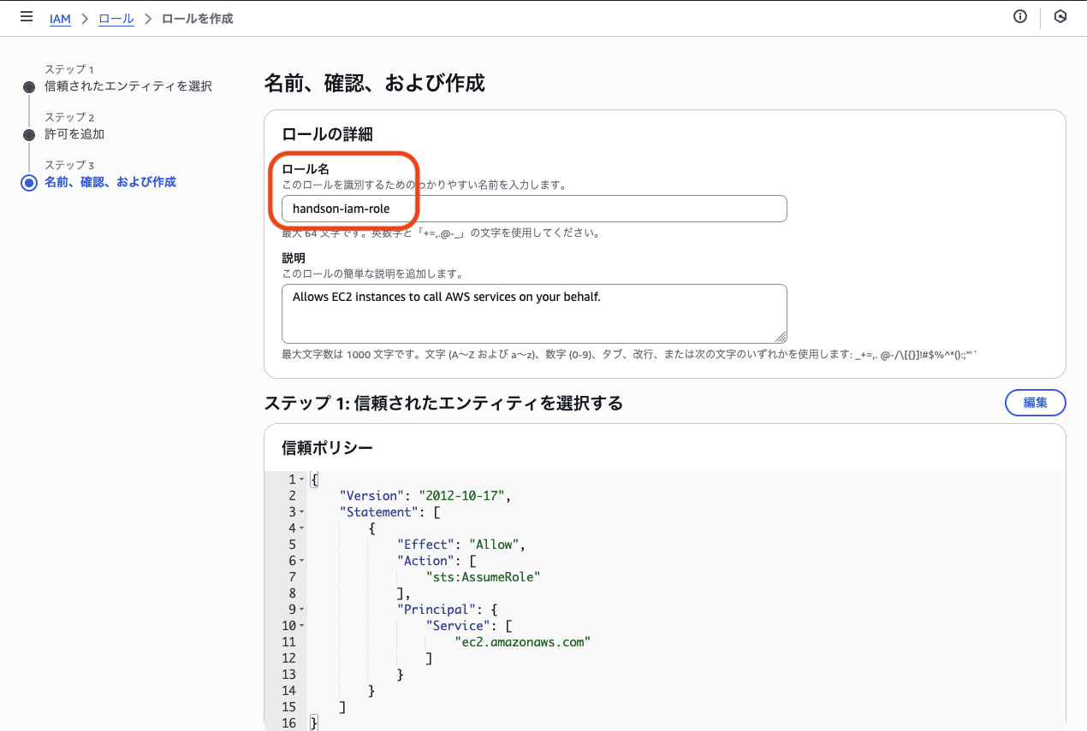Click the "Effect": "Allow" code line
Screen dimensions: 1087x731
pos(460,545)
